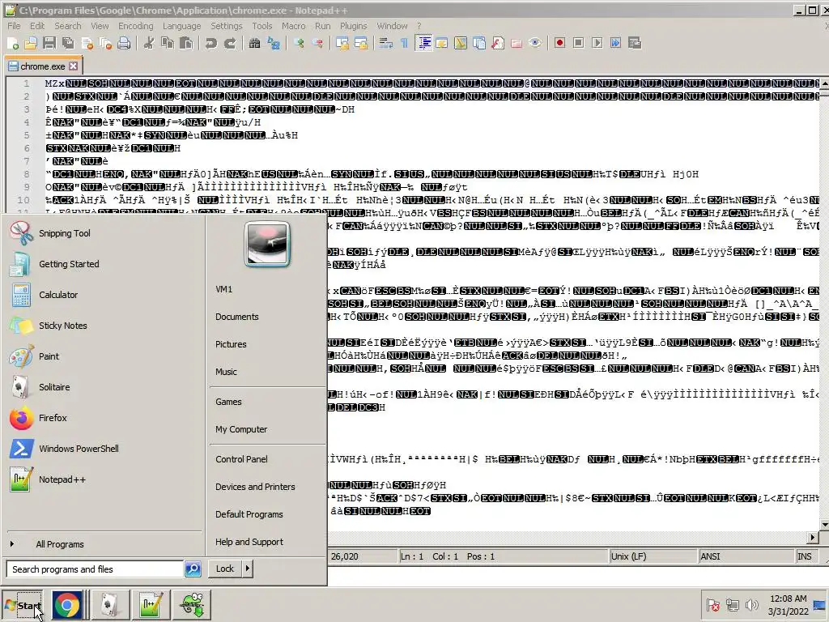Play back the recorded macro icon
This screenshot has width=829, height=622.
597,44
